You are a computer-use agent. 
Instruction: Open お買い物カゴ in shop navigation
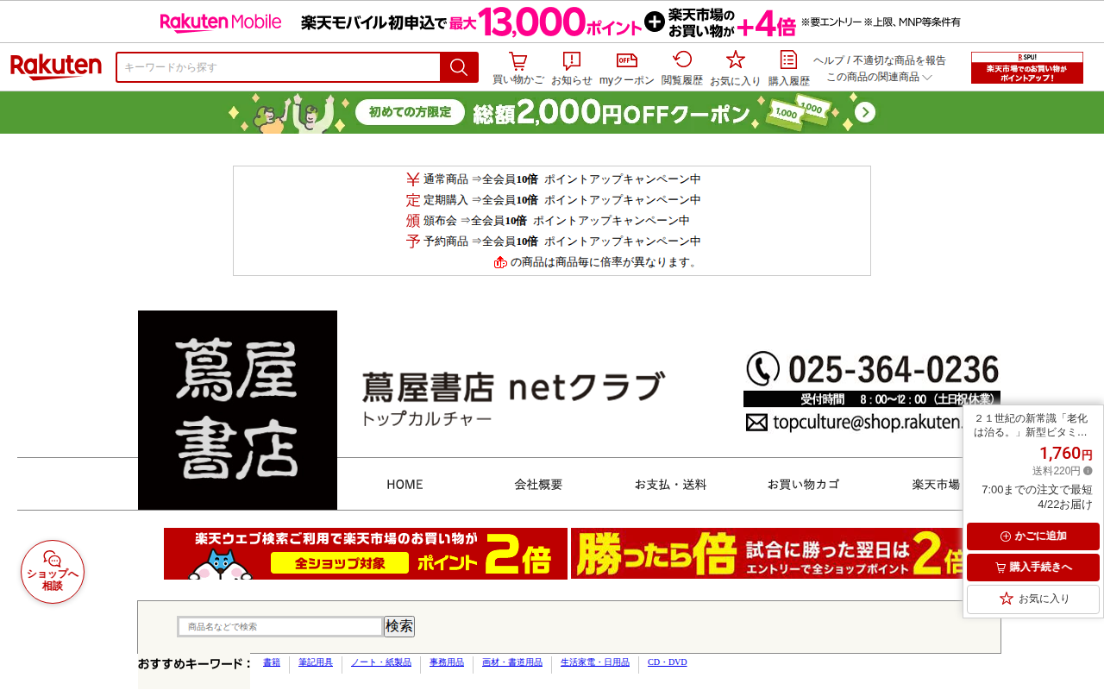coord(803,485)
